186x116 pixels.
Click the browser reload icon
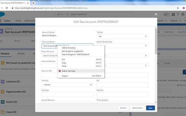[x=7, y=8]
